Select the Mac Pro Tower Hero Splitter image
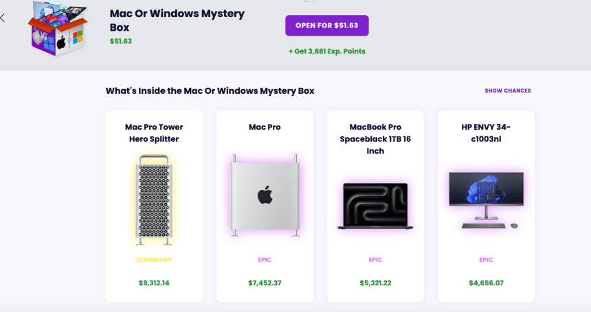This screenshot has height=312, width=591. 154,200
